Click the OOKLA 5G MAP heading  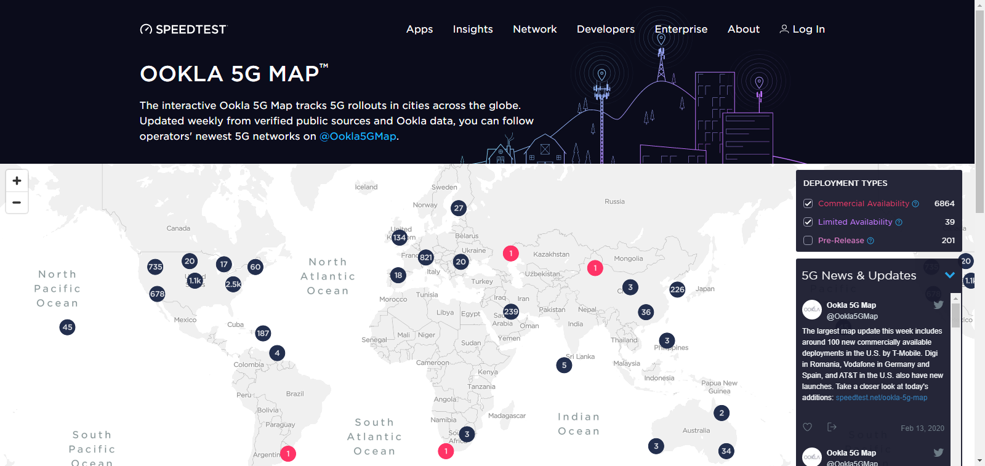pyautogui.click(x=234, y=74)
